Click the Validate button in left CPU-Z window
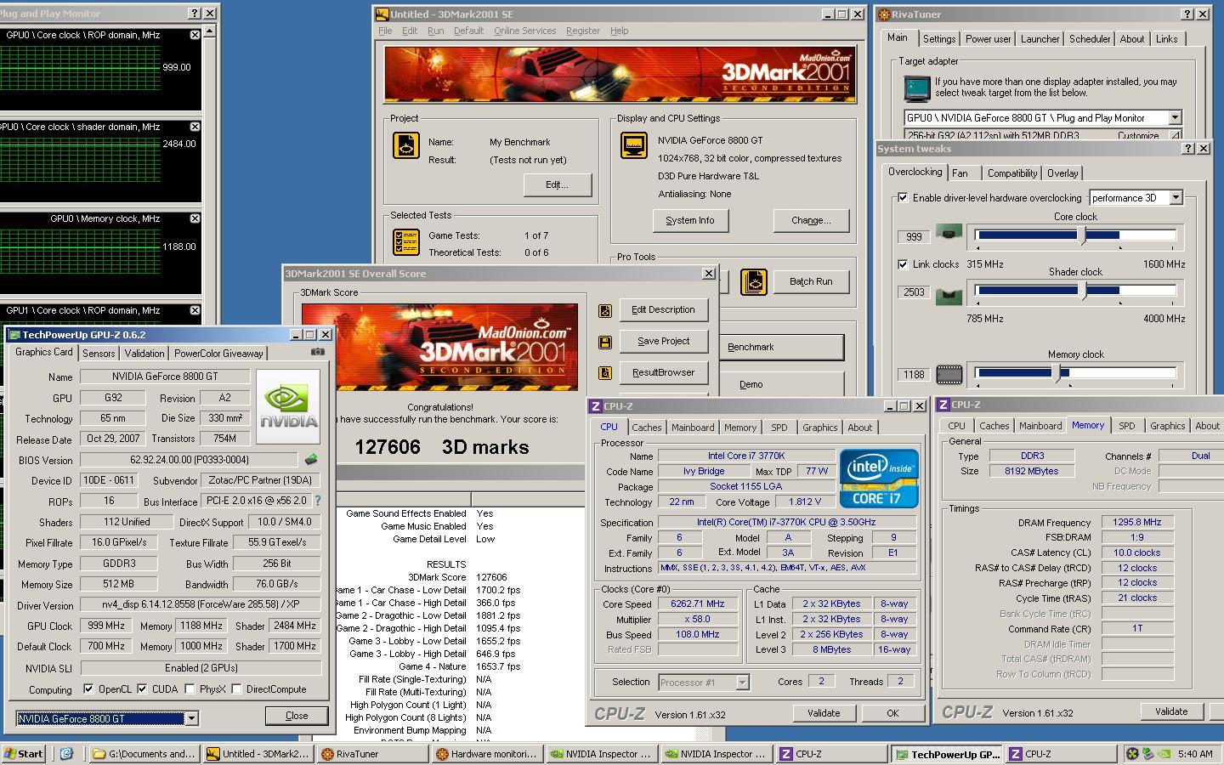Image resolution: width=1224 pixels, height=765 pixels. click(823, 713)
